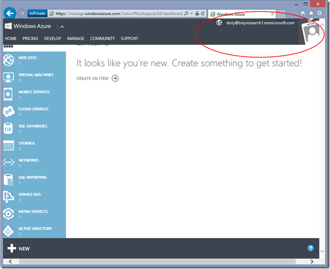Viewport: 330px width, 269px height.
Task: Click the browser Forward arrow button
Action: (x=22, y=14)
